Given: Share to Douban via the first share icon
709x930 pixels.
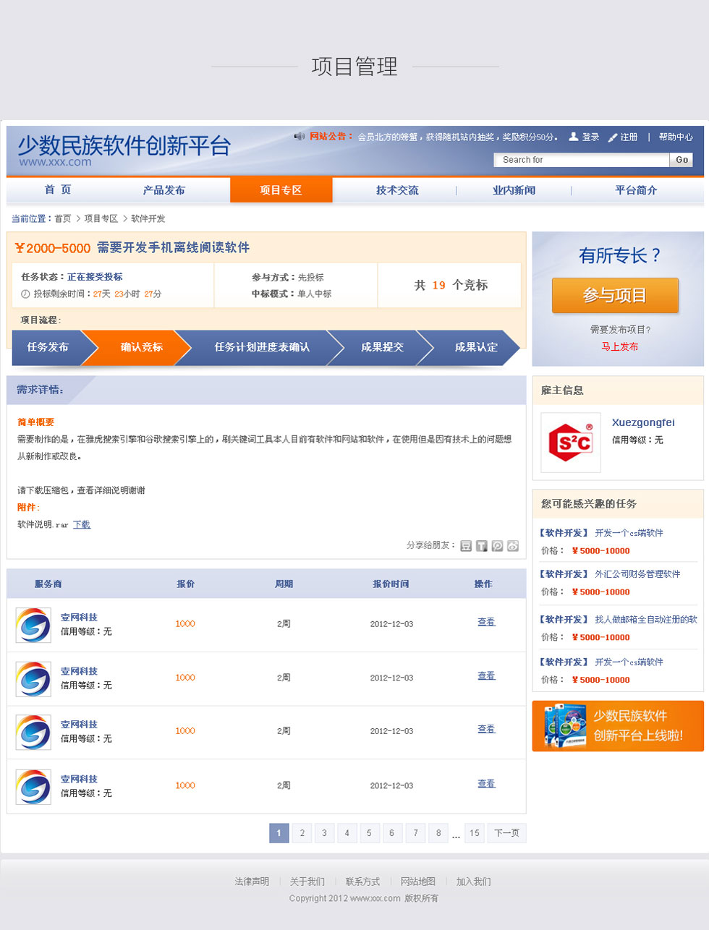Looking at the screenshot, I should (466, 546).
